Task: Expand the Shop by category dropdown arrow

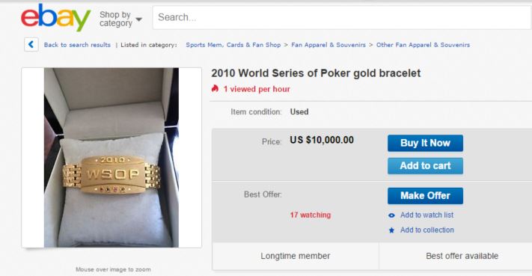Action: click(x=138, y=19)
